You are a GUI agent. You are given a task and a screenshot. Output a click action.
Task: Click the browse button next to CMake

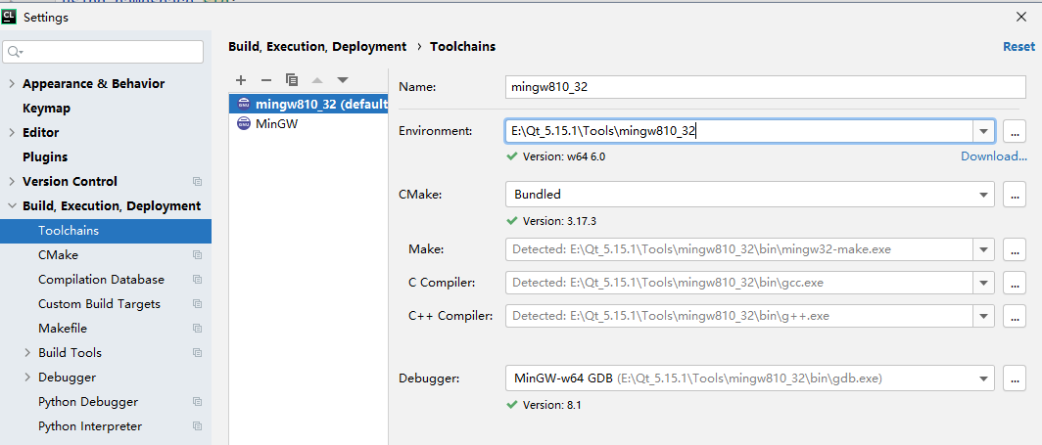tap(1014, 195)
